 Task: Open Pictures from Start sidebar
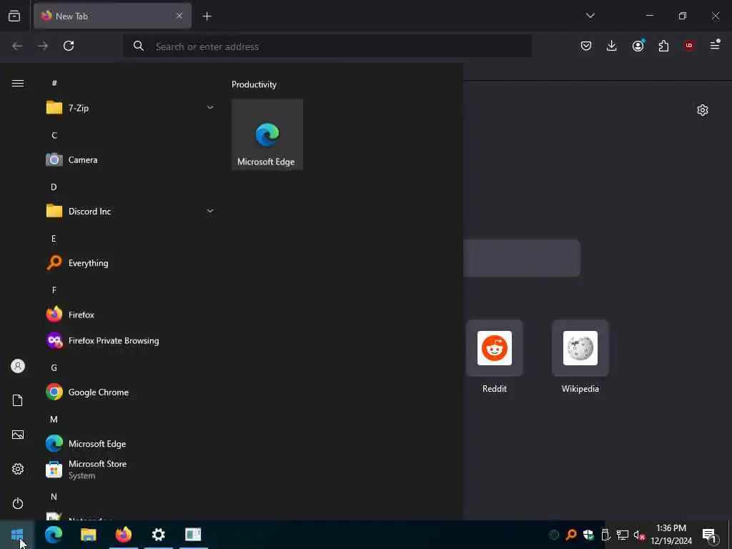(x=18, y=435)
